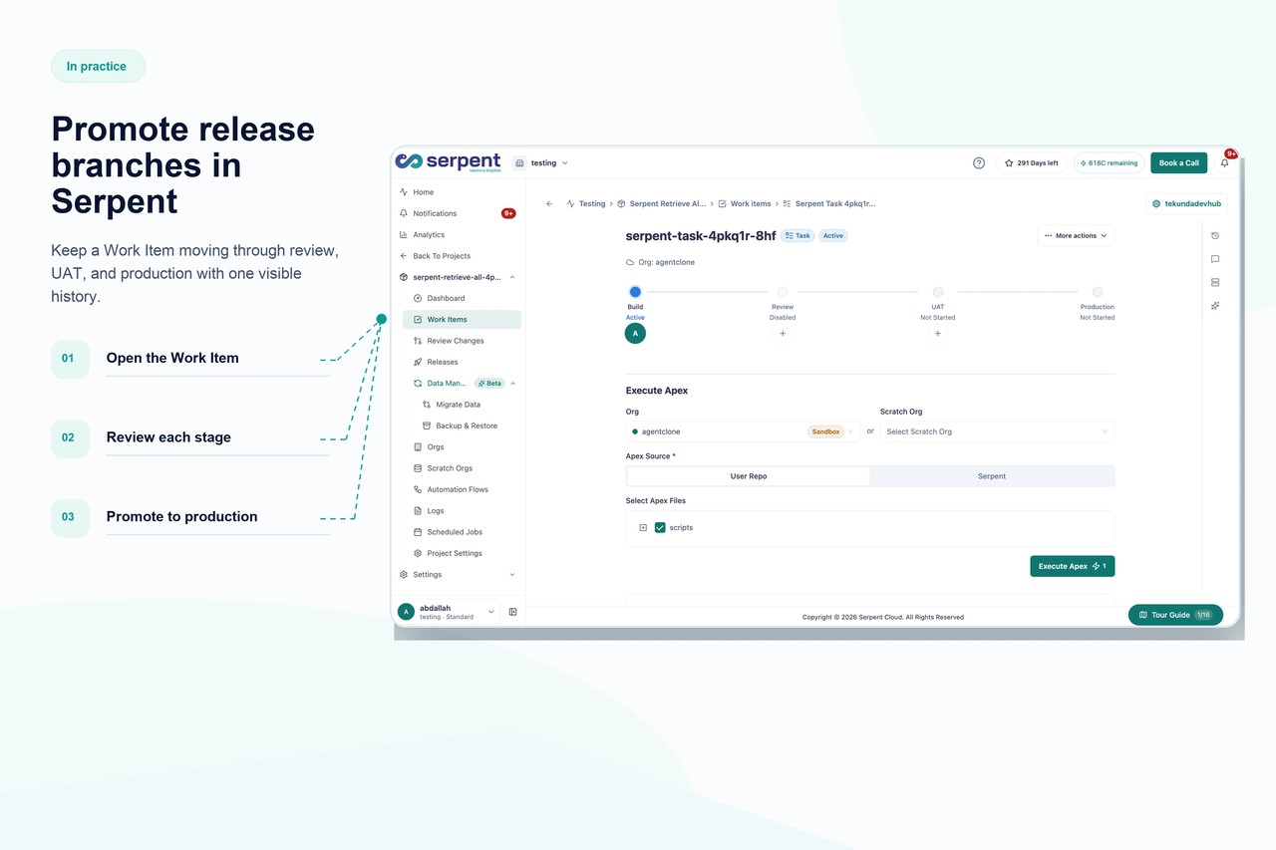The image size is (1276, 850).
Task: Click the cloud icon beside Org: agentclone
Action: [630, 262]
